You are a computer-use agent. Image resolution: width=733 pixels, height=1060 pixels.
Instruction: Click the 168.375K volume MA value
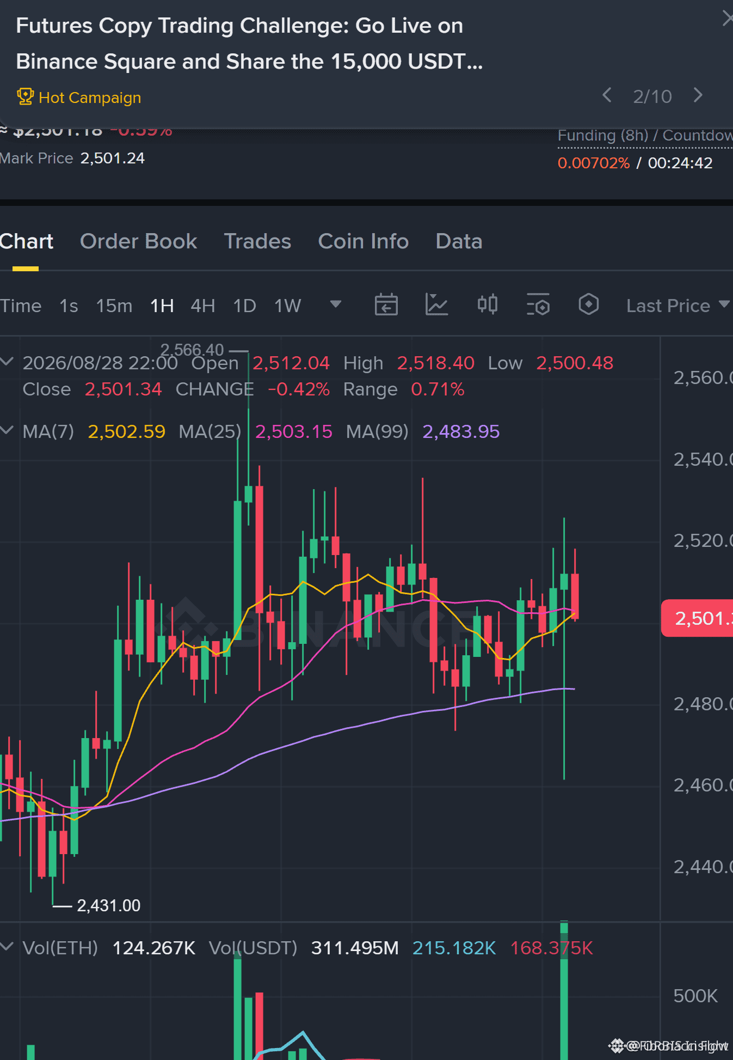(551, 948)
